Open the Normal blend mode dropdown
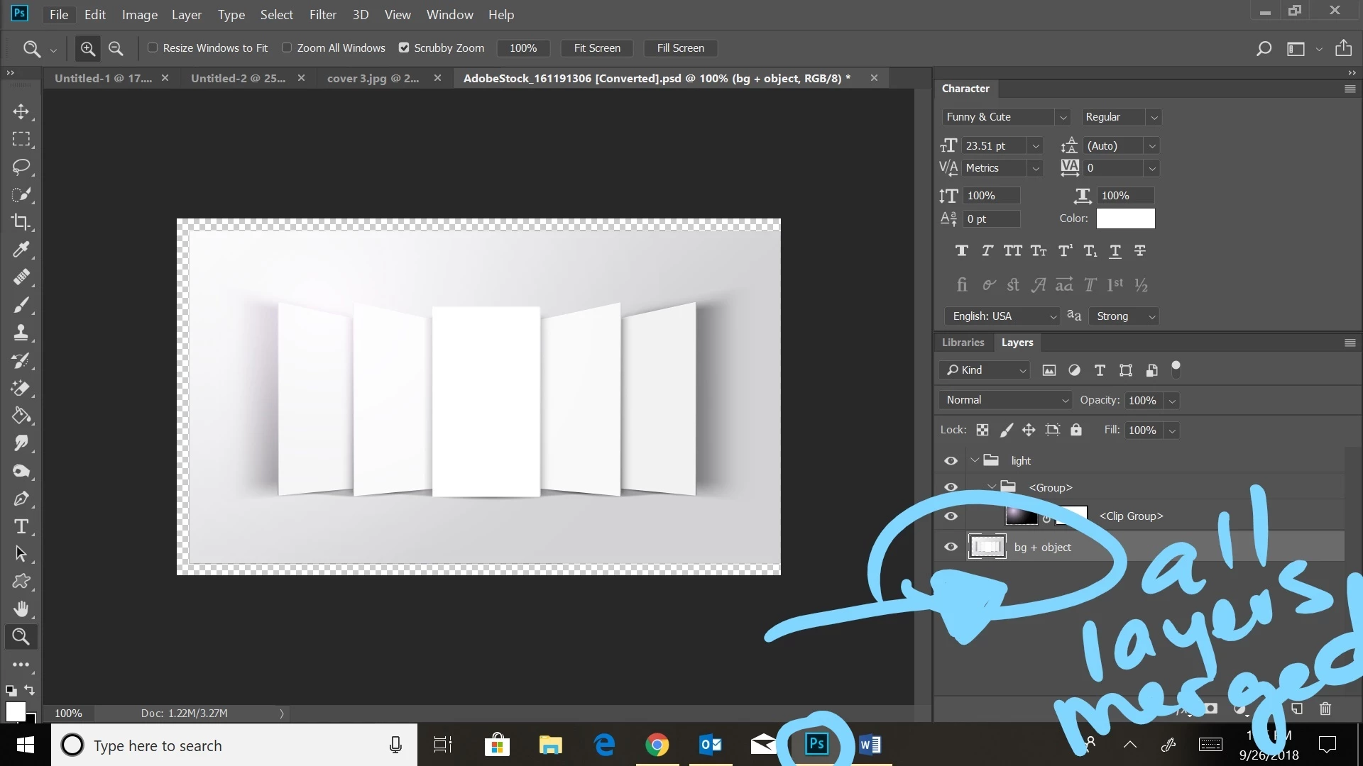Viewport: 1363px width, 766px height. coord(1005,400)
